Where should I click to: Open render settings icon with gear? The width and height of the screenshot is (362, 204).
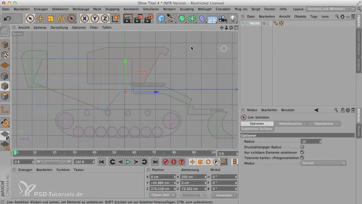tap(148, 19)
